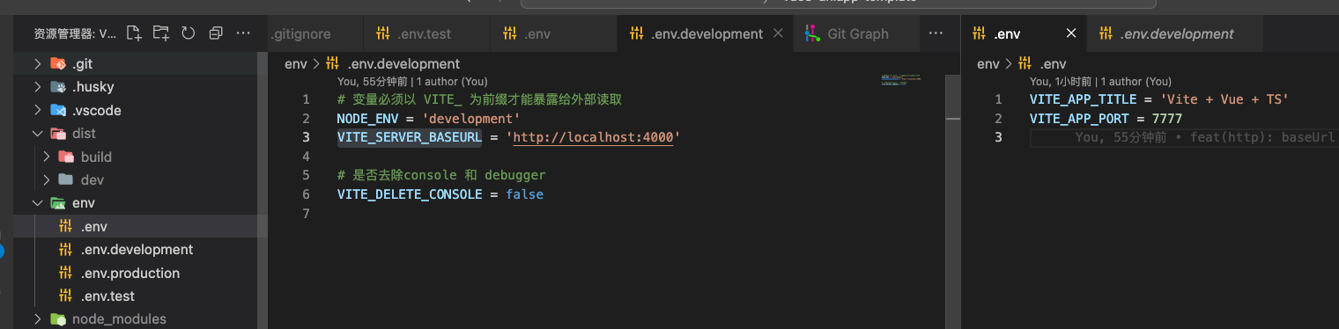Open explorer more actions menu
The height and width of the screenshot is (329, 1339).
point(244,33)
